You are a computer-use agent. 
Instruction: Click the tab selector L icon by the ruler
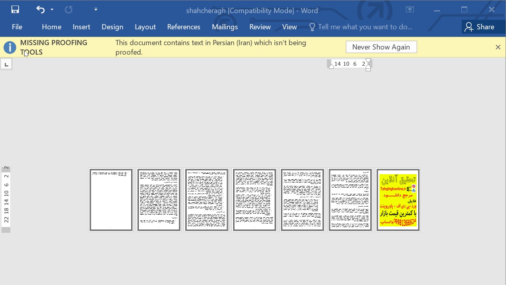point(6,64)
